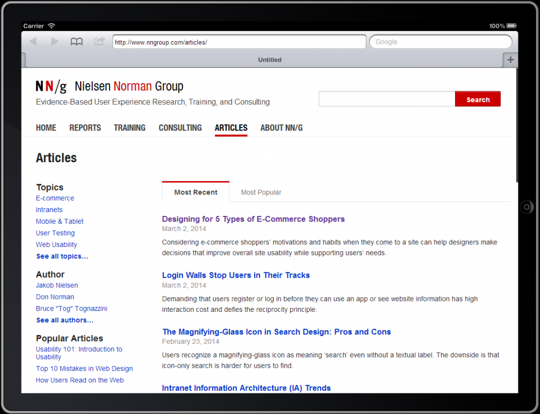Switch to the Most Recent tab

(196, 192)
